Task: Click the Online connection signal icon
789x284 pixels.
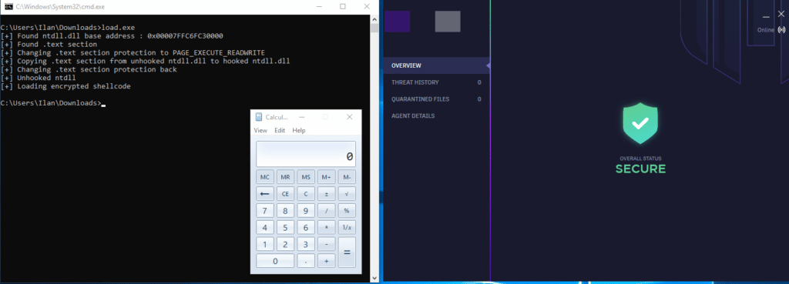Action: tap(781, 30)
